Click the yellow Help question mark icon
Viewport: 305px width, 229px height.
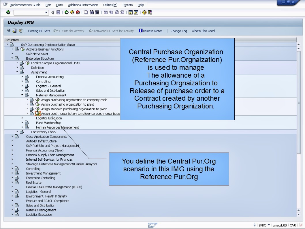144,12
